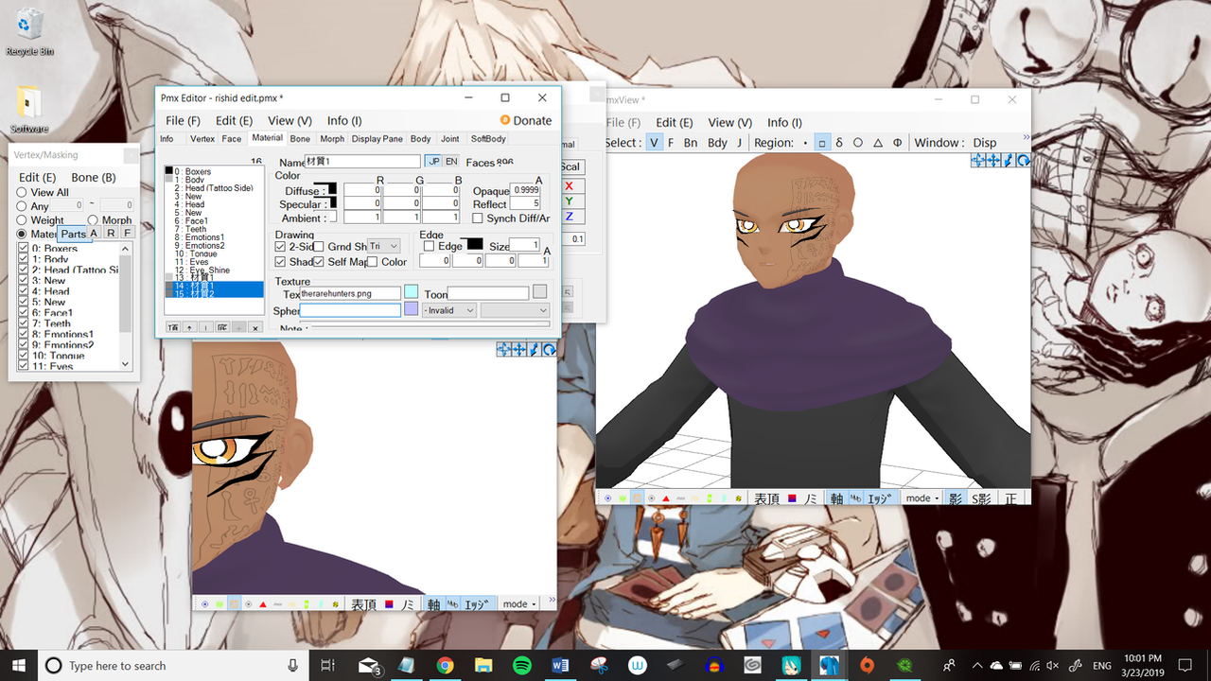Open Microsoft Word from the taskbar
1211x681 pixels.
point(559,666)
